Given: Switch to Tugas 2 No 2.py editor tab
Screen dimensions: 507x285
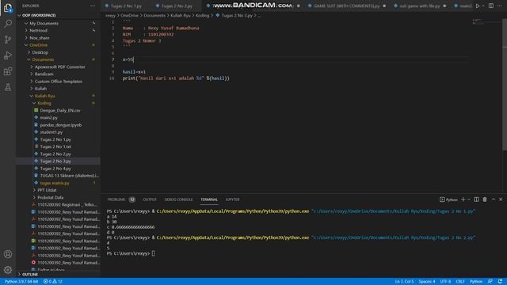Looking at the screenshot, I should pos(177,6).
